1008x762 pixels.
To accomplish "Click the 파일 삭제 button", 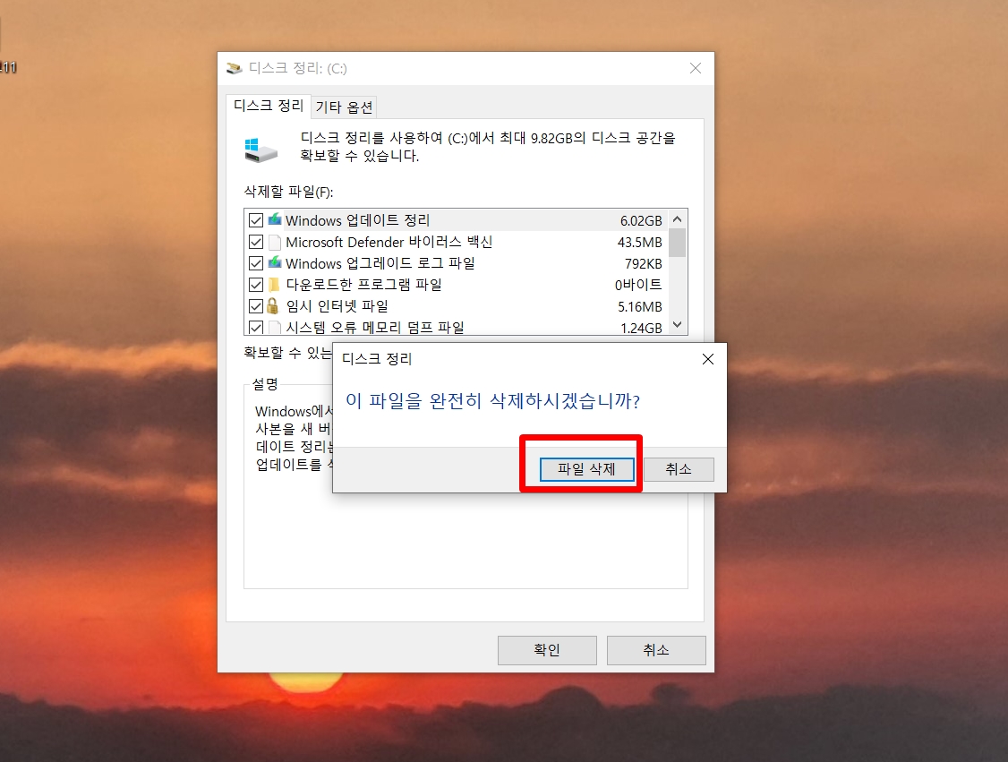I will (586, 469).
